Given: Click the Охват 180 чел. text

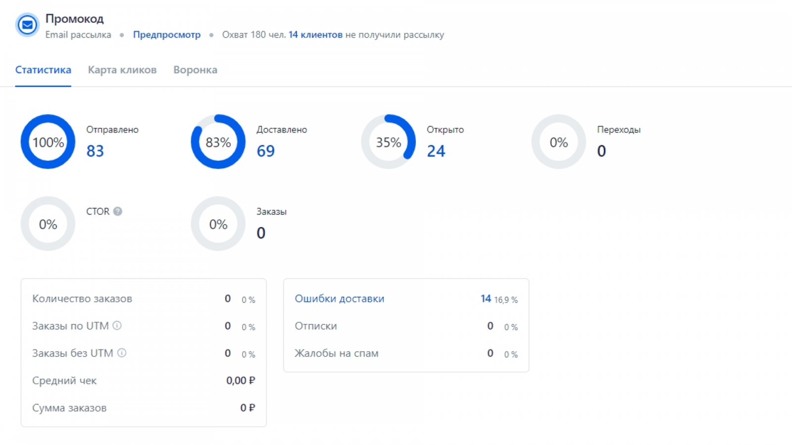Looking at the screenshot, I should click(254, 35).
